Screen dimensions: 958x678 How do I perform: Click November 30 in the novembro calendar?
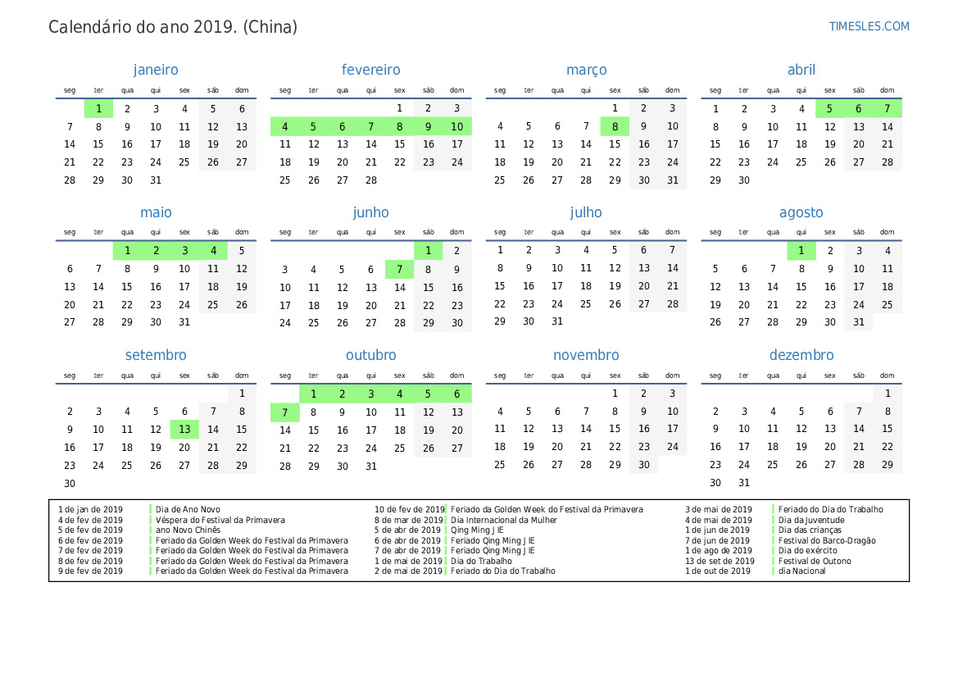(x=643, y=465)
